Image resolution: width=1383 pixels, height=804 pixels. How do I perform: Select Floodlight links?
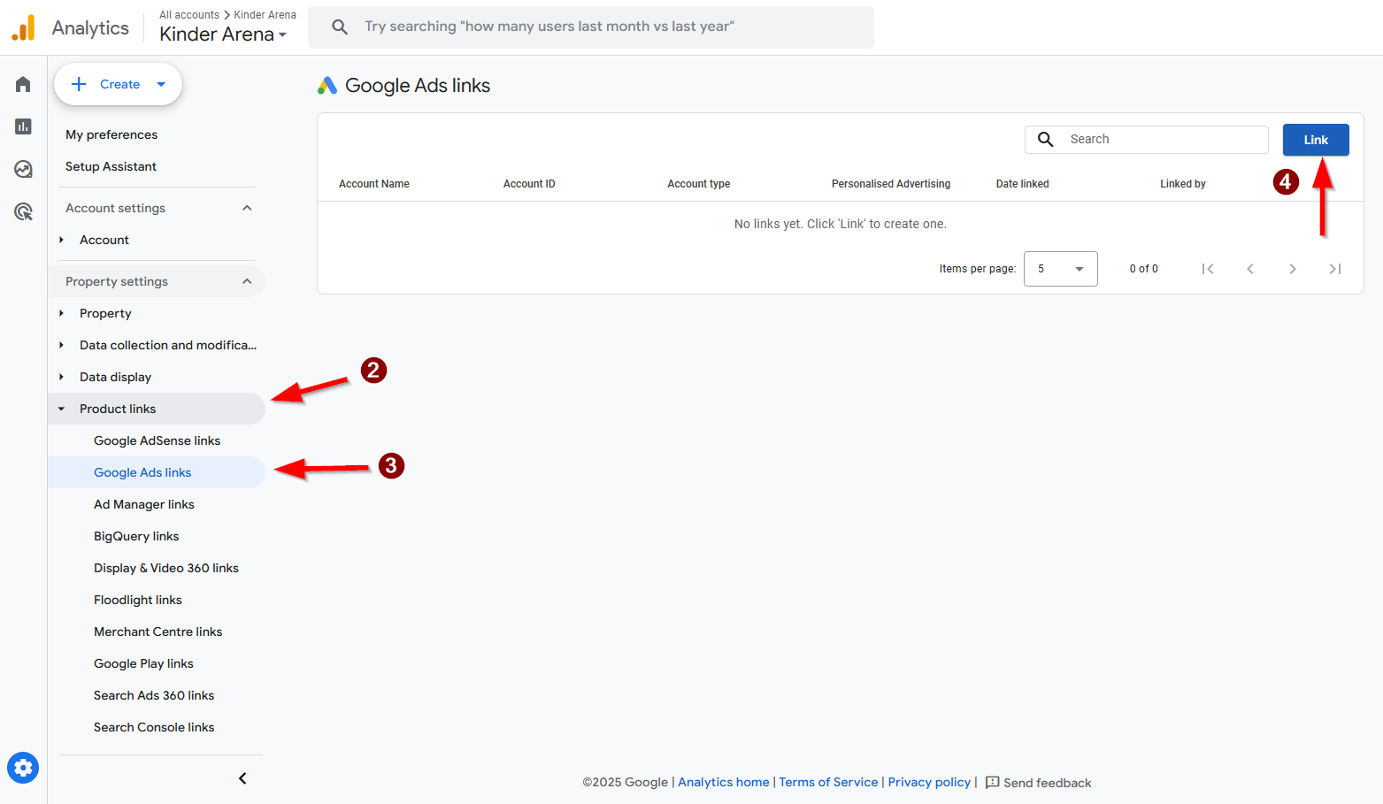pyautogui.click(x=138, y=600)
